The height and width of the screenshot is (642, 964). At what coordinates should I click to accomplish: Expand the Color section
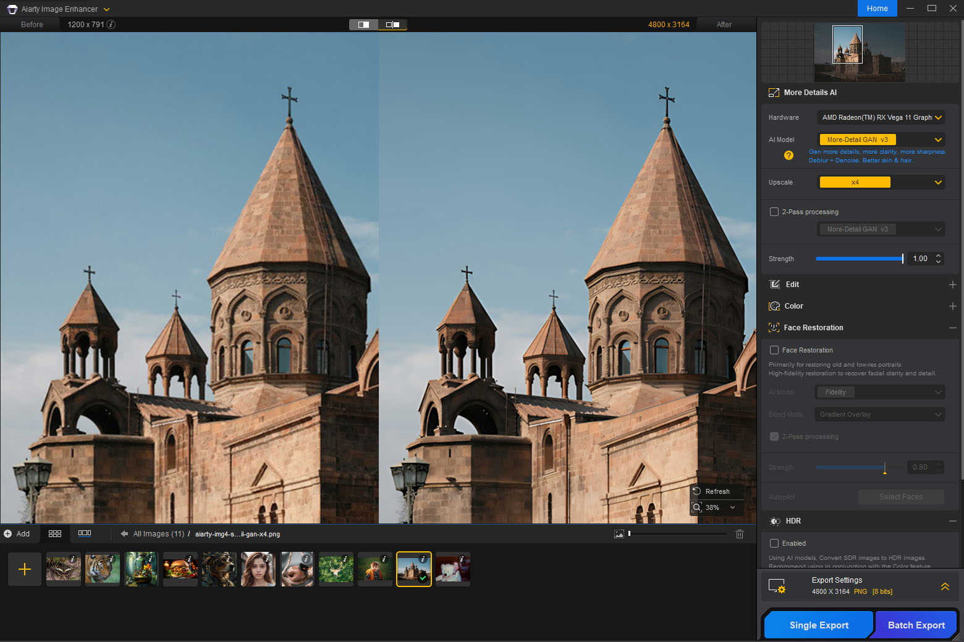[x=952, y=306]
